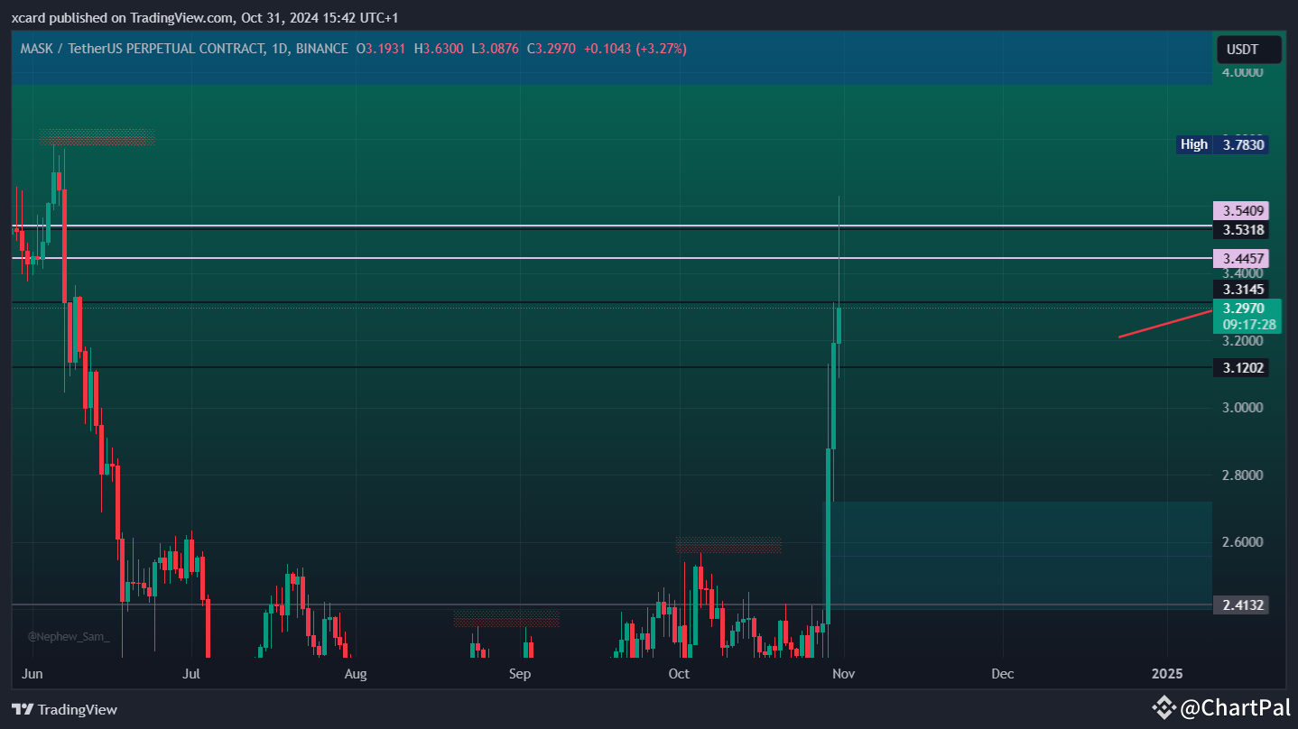Click the +3.27% daily change value
Viewport: 1298px width, 729px height.
663,49
